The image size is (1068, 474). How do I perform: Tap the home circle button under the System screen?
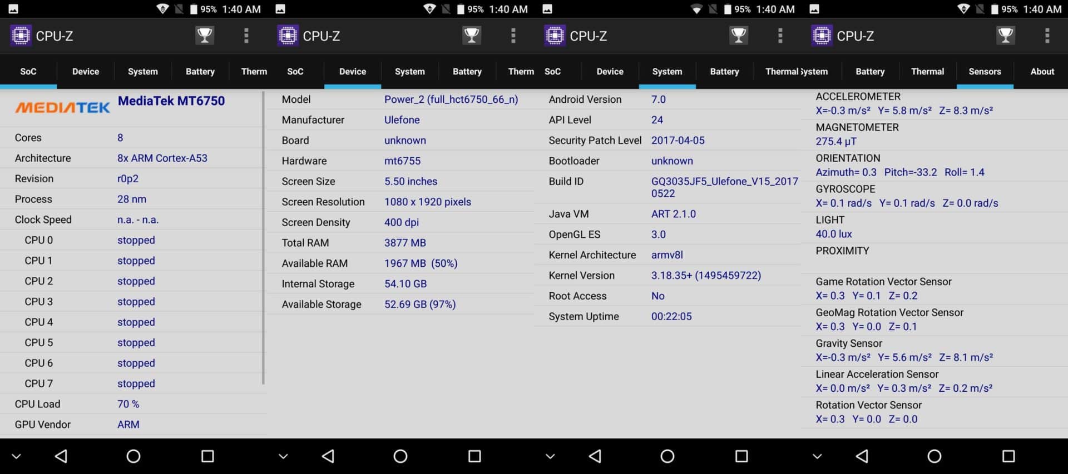667,456
